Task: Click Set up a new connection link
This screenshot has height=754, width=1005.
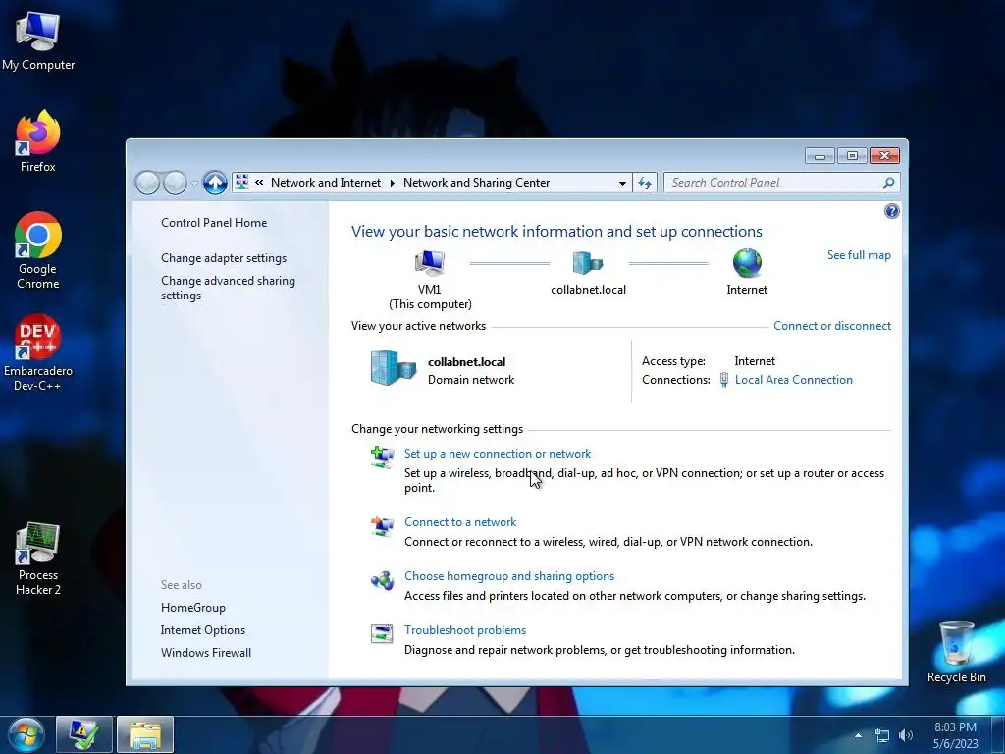Action: click(x=498, y=454)
